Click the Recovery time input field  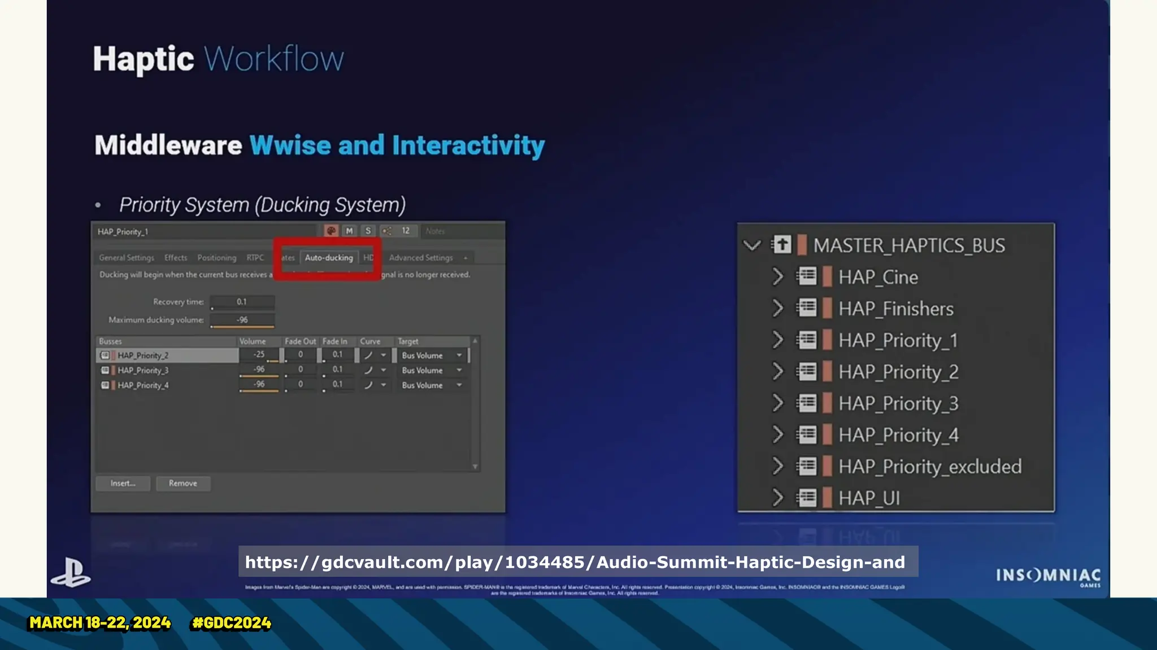[242, 302]
